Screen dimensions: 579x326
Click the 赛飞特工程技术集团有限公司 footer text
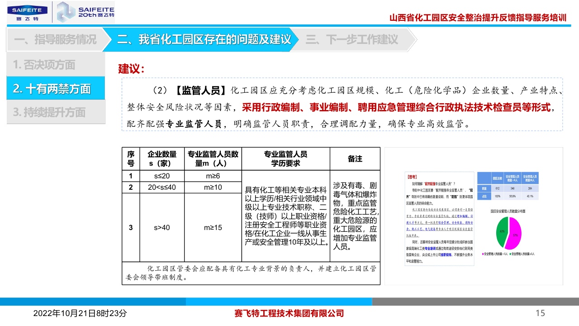click(289, 313)
